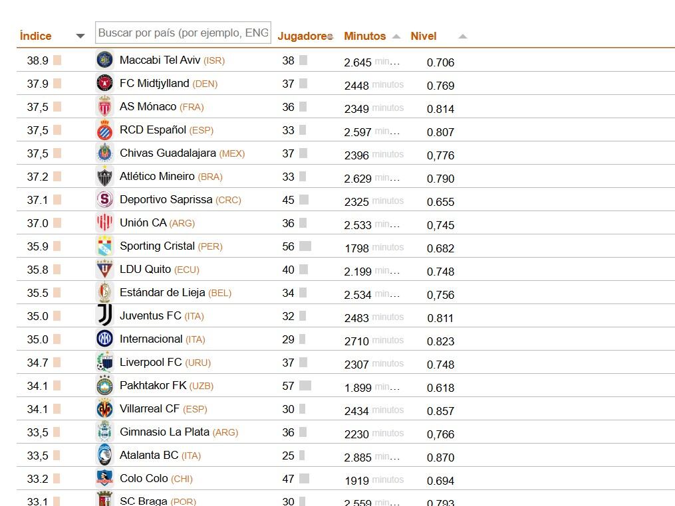Select the Minutos column header
This screenshot has width=675, height=506.
click(364, 36)
